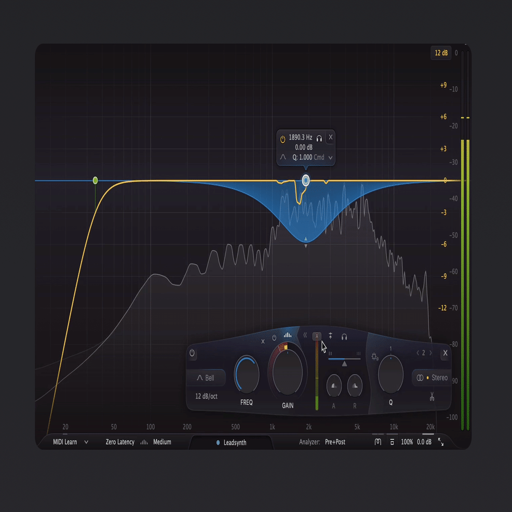The height and width of the screenshot is (512, 512).
Task: Solo the band using the tooltip headphones icon
Action: 319,139
